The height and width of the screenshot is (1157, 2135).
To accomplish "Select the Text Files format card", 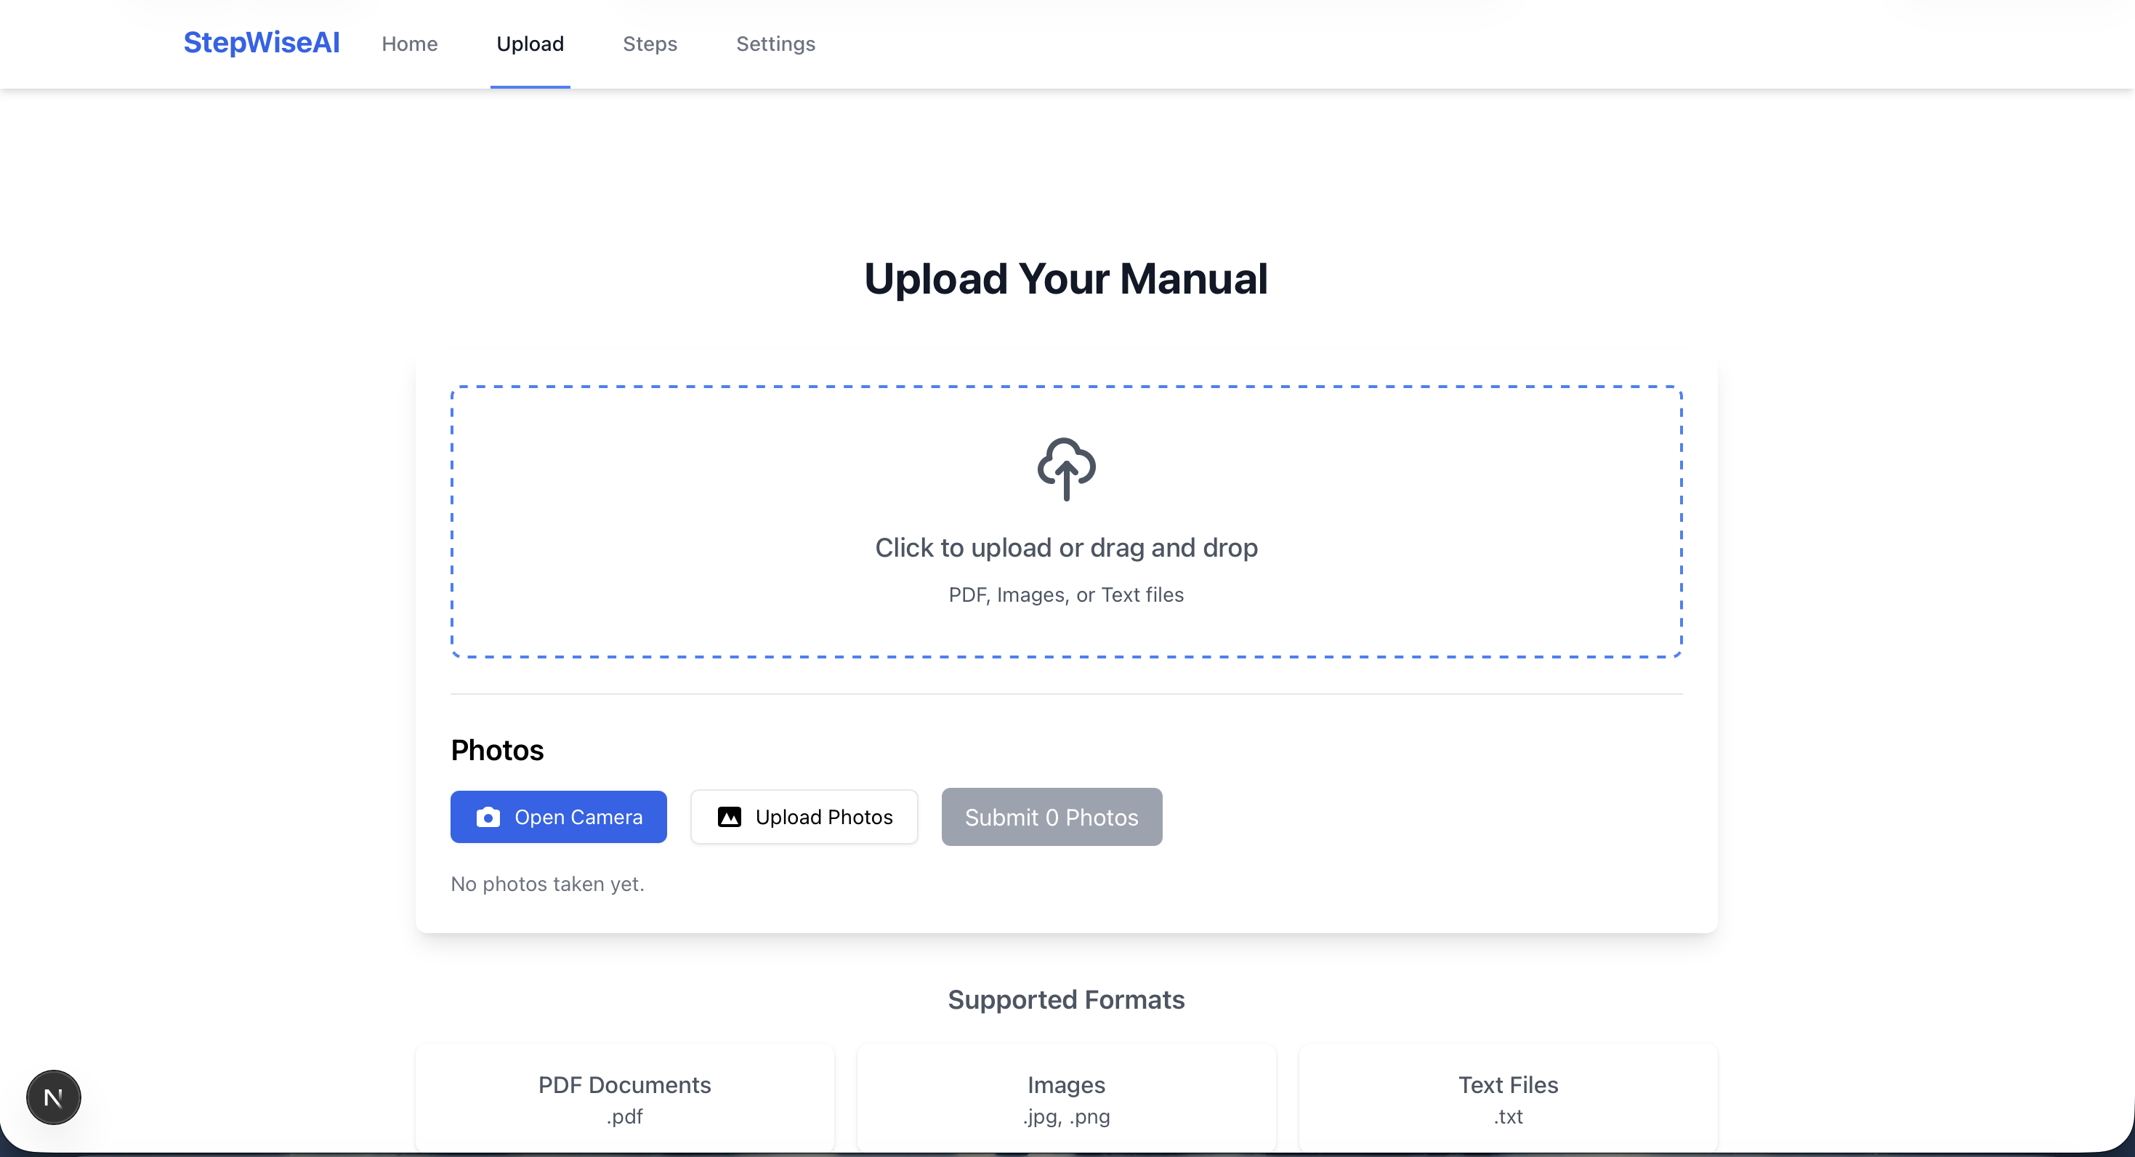I will [x=1508, y=1098].
